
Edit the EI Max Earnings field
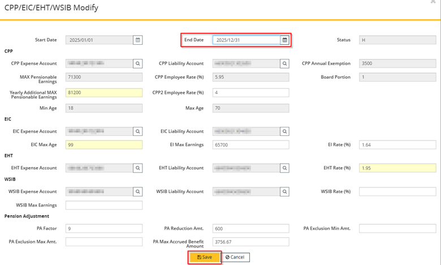click(250, 145)
